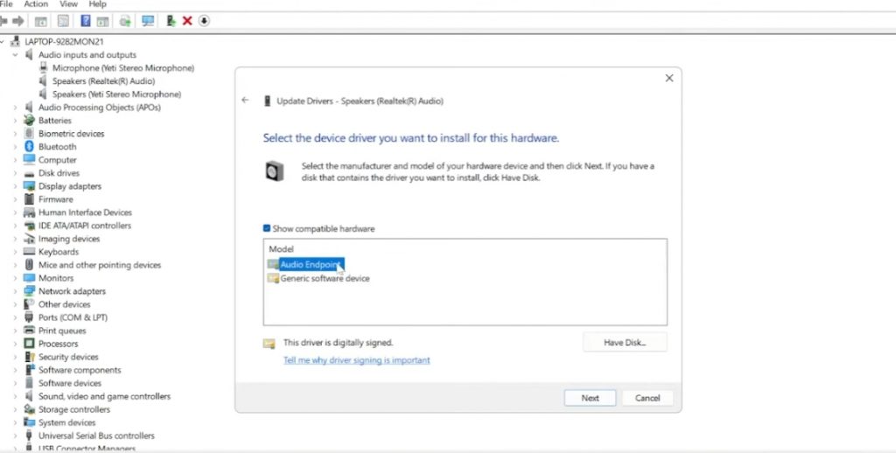Screen dimensions: 896x453
Task: Open the Properties toolbar icon
Action: 63,21
